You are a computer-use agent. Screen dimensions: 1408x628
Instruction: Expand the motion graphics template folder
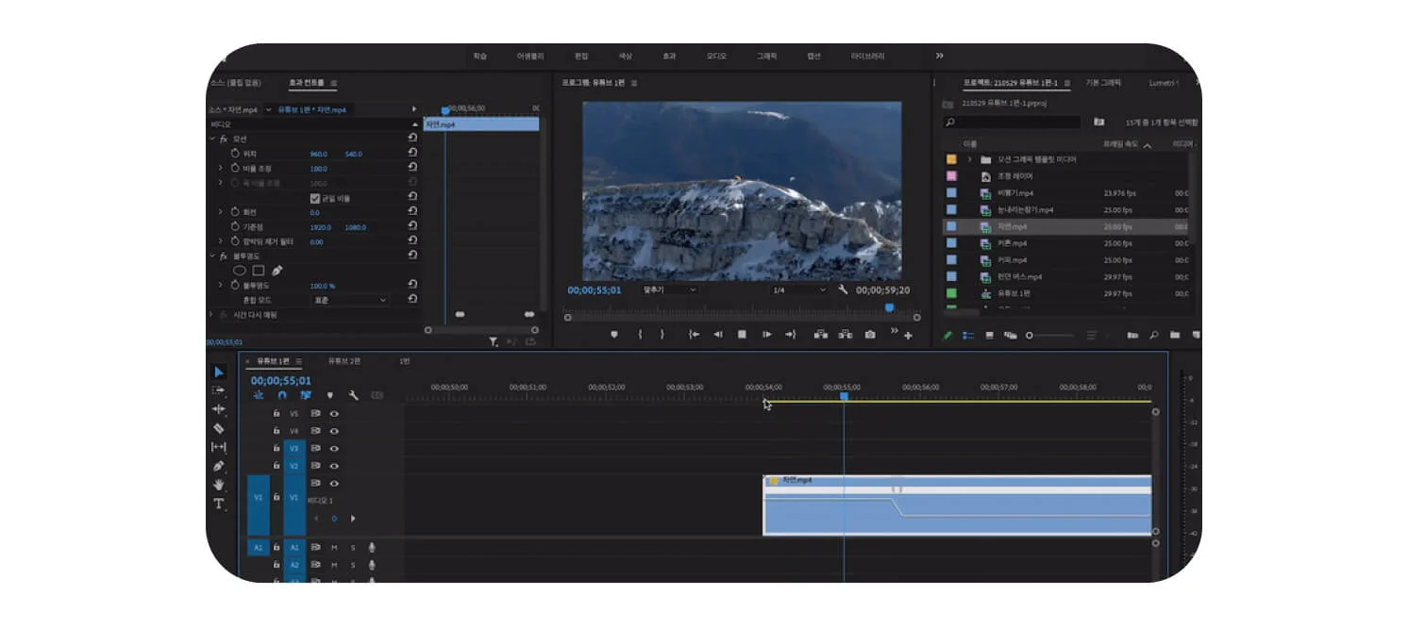click(x=969, y=159)
